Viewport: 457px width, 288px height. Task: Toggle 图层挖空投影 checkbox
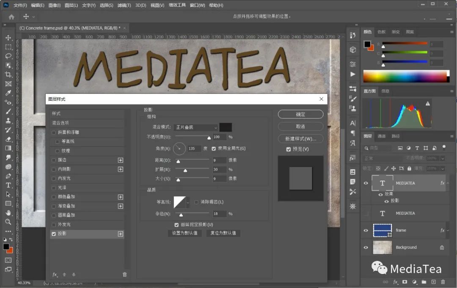[x=176, y=225]
